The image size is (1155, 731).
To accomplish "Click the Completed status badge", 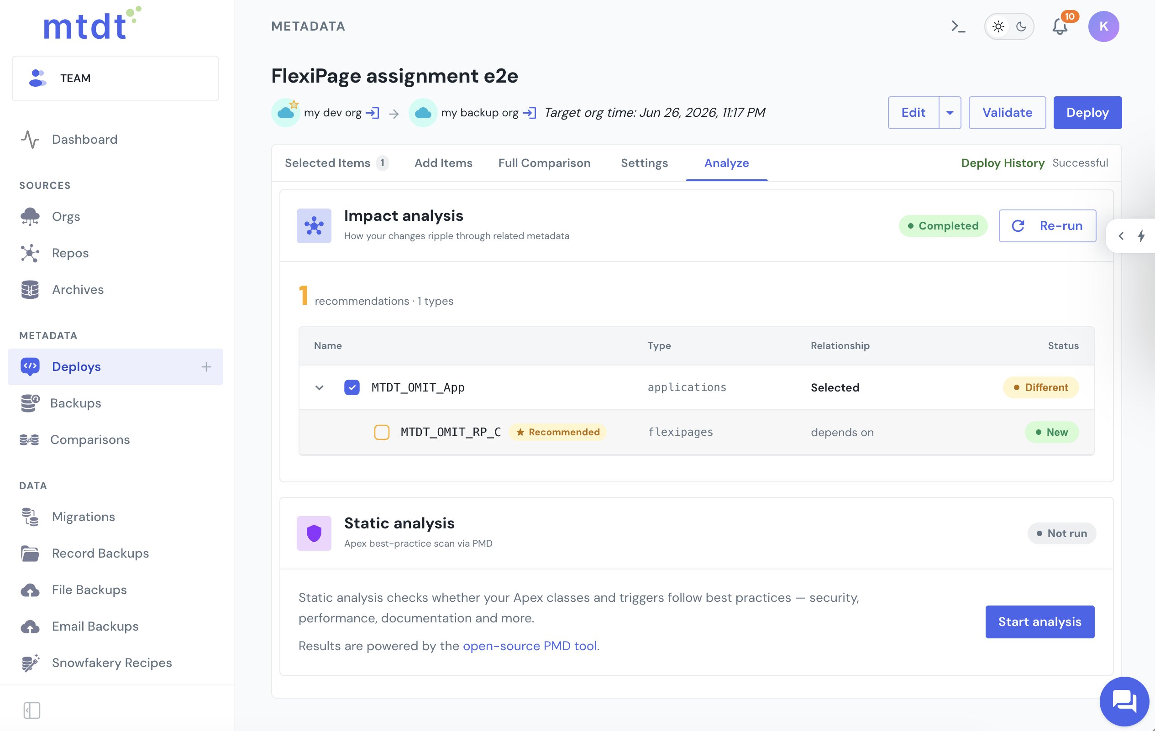I will (x=943, y=226).
